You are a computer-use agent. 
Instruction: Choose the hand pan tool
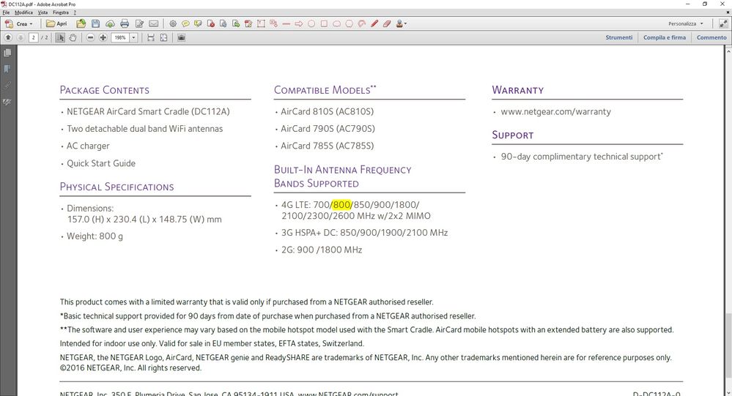[73, 37]
